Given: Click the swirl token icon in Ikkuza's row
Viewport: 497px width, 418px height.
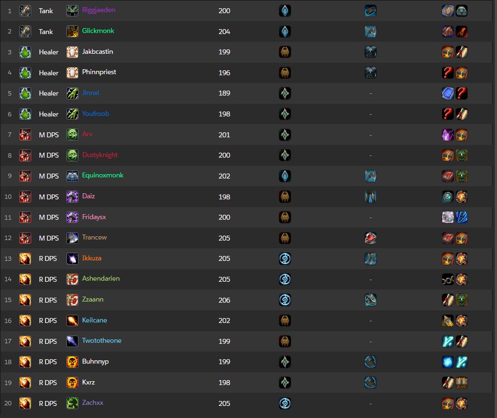Looking at the screenshot, I should point(285,259).
